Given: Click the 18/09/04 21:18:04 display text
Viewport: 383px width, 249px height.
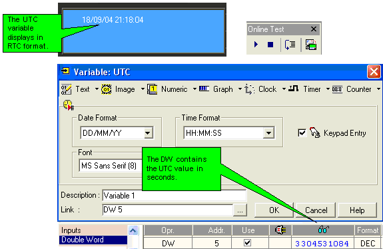Looking at the screenshot, I should (x=113, y=20).
